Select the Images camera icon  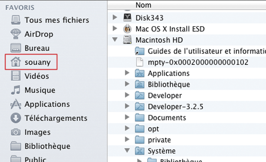[16, 132]
